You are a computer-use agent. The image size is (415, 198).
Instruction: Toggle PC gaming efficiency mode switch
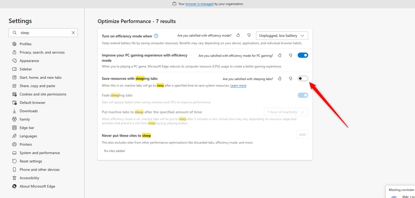tap(303, 55)
